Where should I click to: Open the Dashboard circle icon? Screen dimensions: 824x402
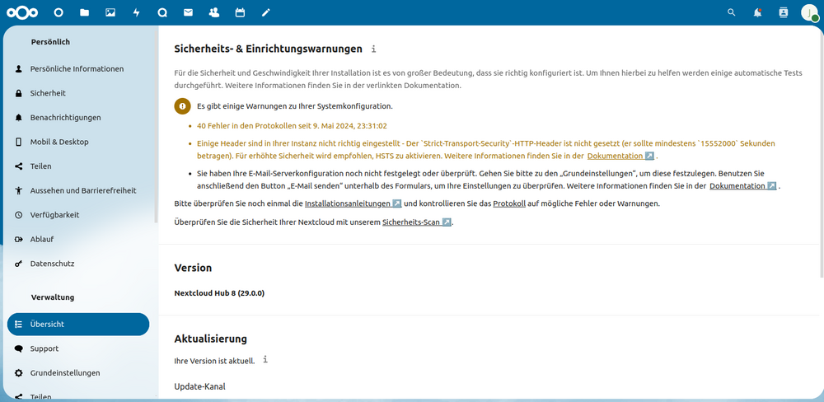click(59, 12)
